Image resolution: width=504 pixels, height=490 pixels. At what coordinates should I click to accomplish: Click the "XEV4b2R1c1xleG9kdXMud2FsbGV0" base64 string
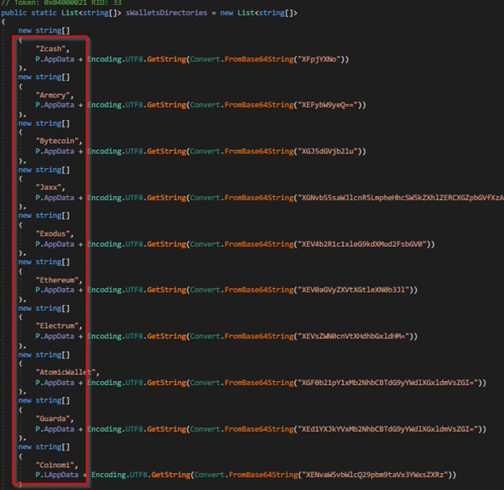pyautogui.click(x=362, y=245)
